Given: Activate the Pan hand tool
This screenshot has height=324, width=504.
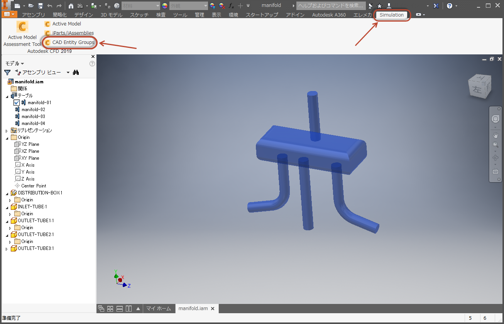Looking at the screenshot, I should [496, 135].
